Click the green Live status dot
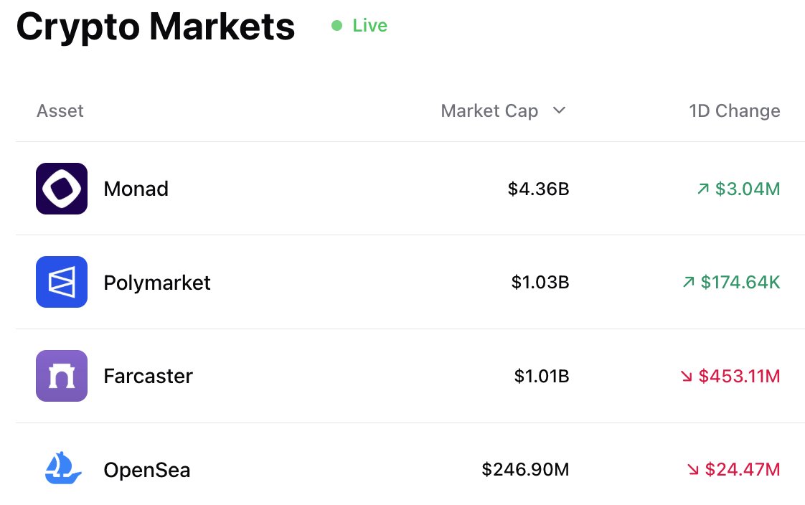This screenshot has width=805, height=505. tap(336, 26)
